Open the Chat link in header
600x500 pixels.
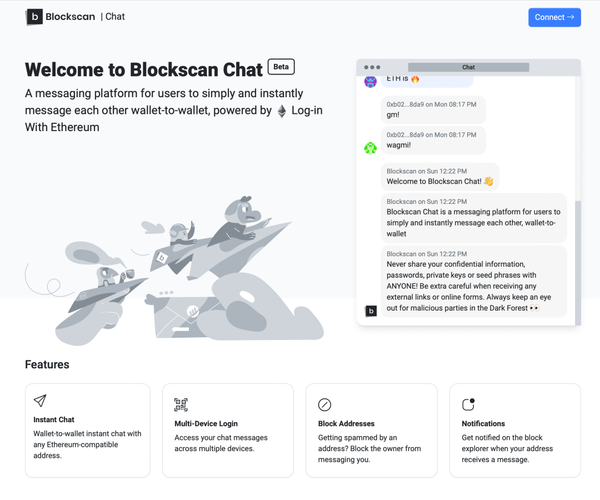(115, 17)
